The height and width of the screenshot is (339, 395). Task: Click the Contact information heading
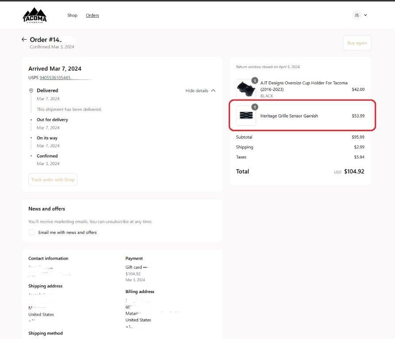pos(48,258)
